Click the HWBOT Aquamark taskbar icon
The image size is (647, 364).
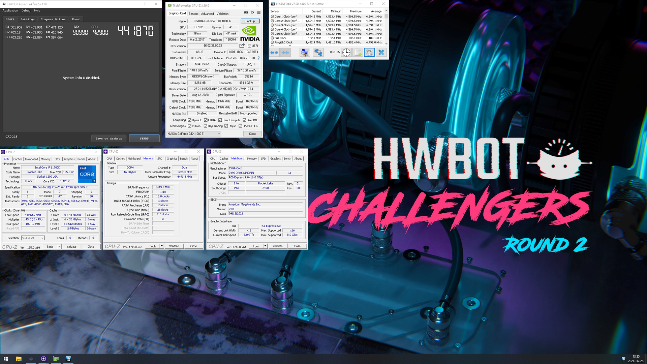tap(31, 359)
